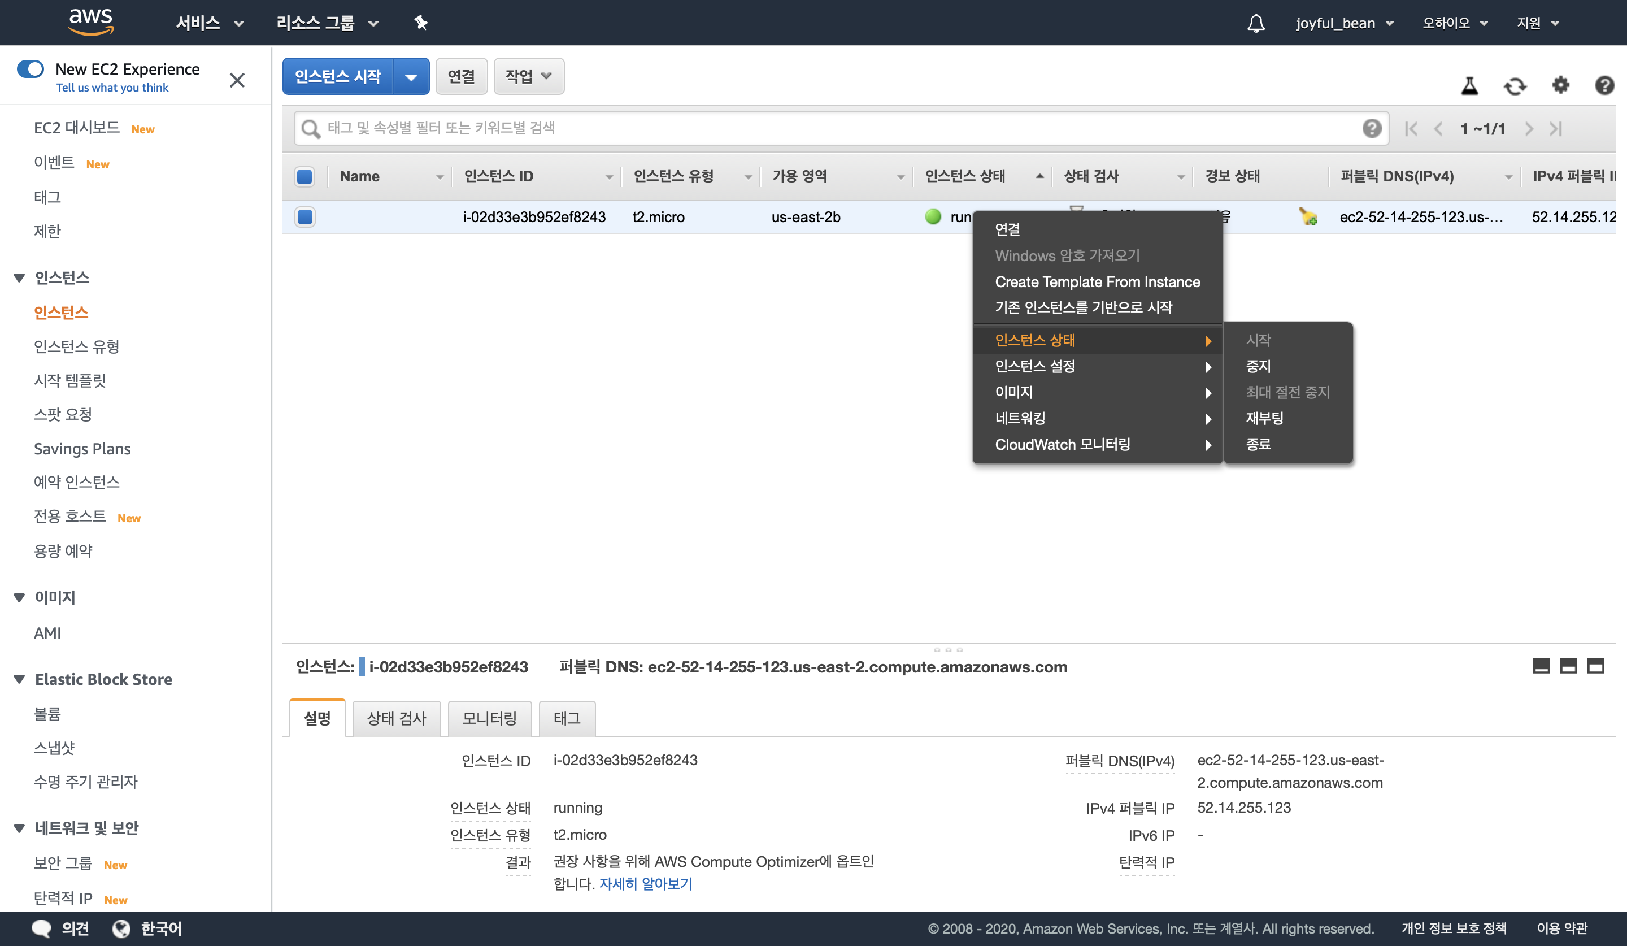This screenshot has height=946, width=1627.
Task: Click the 연결 toolbar button
Action: click(x=461, y=76)
